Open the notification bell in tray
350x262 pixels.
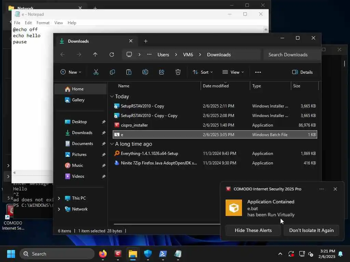[341, 254]
